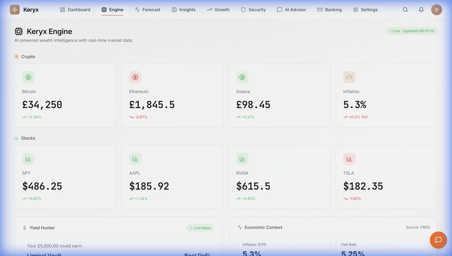
Task: Click Inflation's +0.2% YoY change
Action: 356,117
